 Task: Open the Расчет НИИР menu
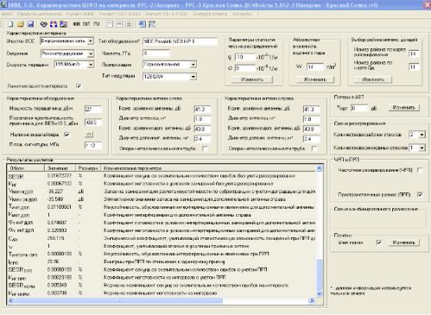coord(80,14)
